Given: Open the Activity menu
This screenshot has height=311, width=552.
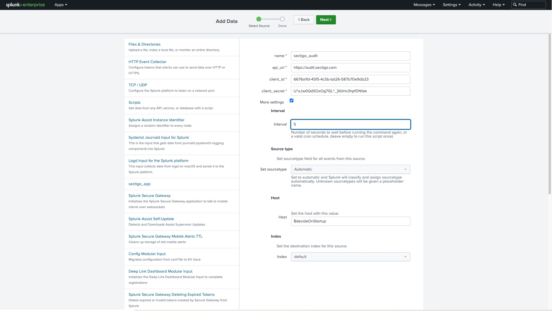Looking at the screenshot, I should [477, 5].
